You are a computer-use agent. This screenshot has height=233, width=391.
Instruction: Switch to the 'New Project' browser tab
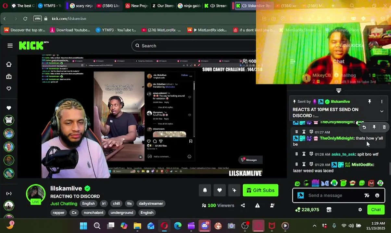(x=137, y=6)
